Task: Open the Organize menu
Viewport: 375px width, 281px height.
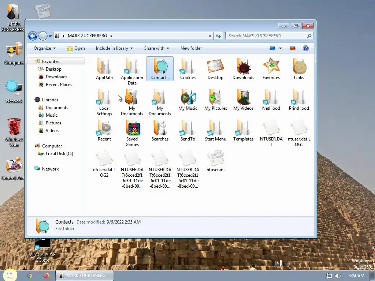Action: coord(45,48)
